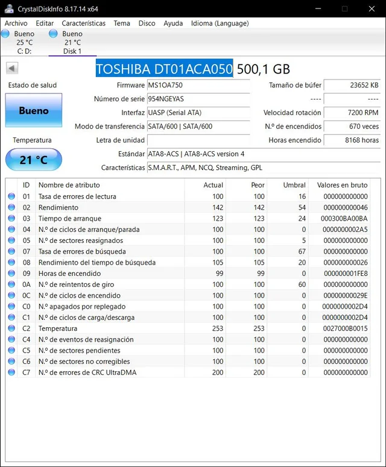386x467 pixels.
Task: Click the ID column header
Action: 26,185
